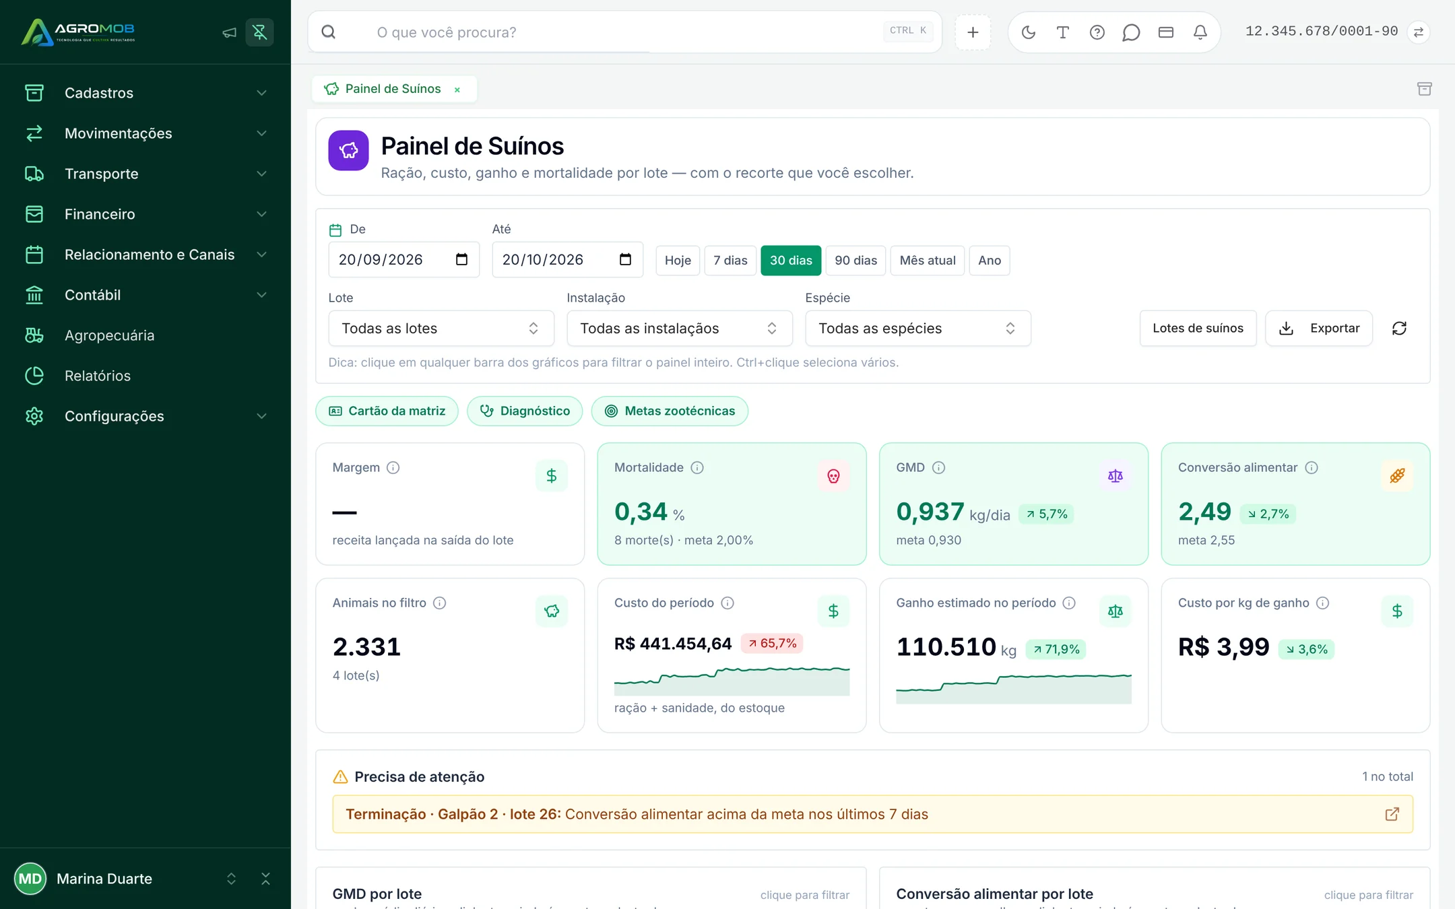
Task: Click the Exportar button
Action: (1319, 329)
